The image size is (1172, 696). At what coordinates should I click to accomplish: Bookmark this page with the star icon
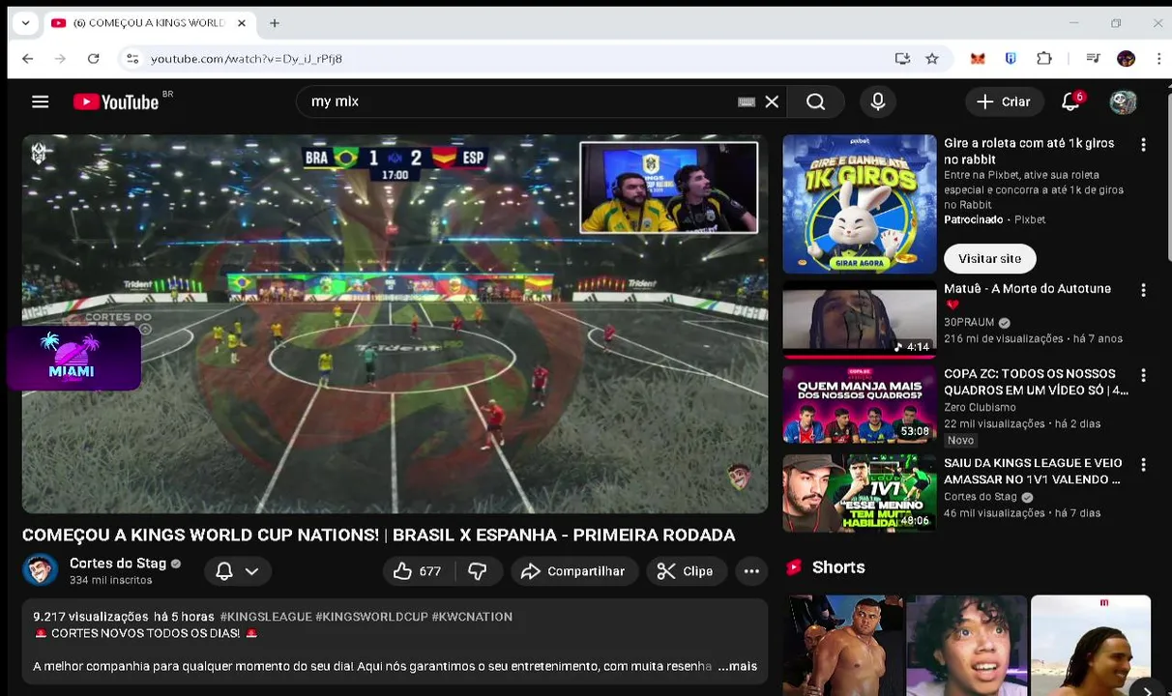click(932, 59)
